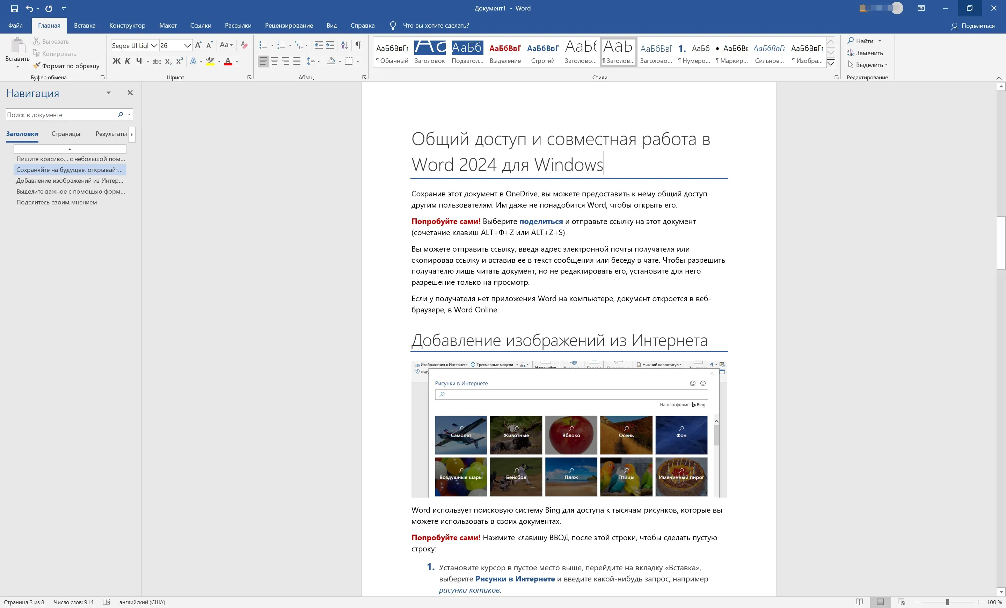1006x608 pixels.
Task: Click the font color red swatch button
Action: (228, 61)
